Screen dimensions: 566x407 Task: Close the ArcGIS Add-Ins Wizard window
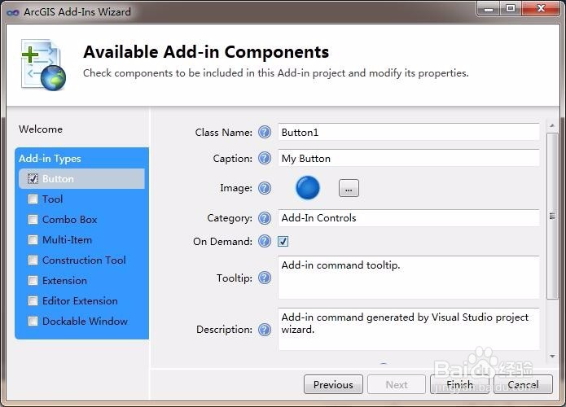click(x=541, y=9)
